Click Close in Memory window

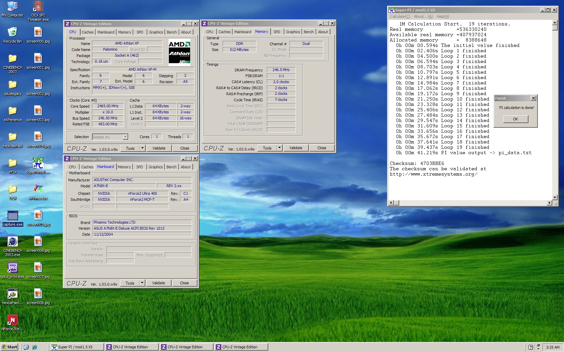click(x=322, y=148)
